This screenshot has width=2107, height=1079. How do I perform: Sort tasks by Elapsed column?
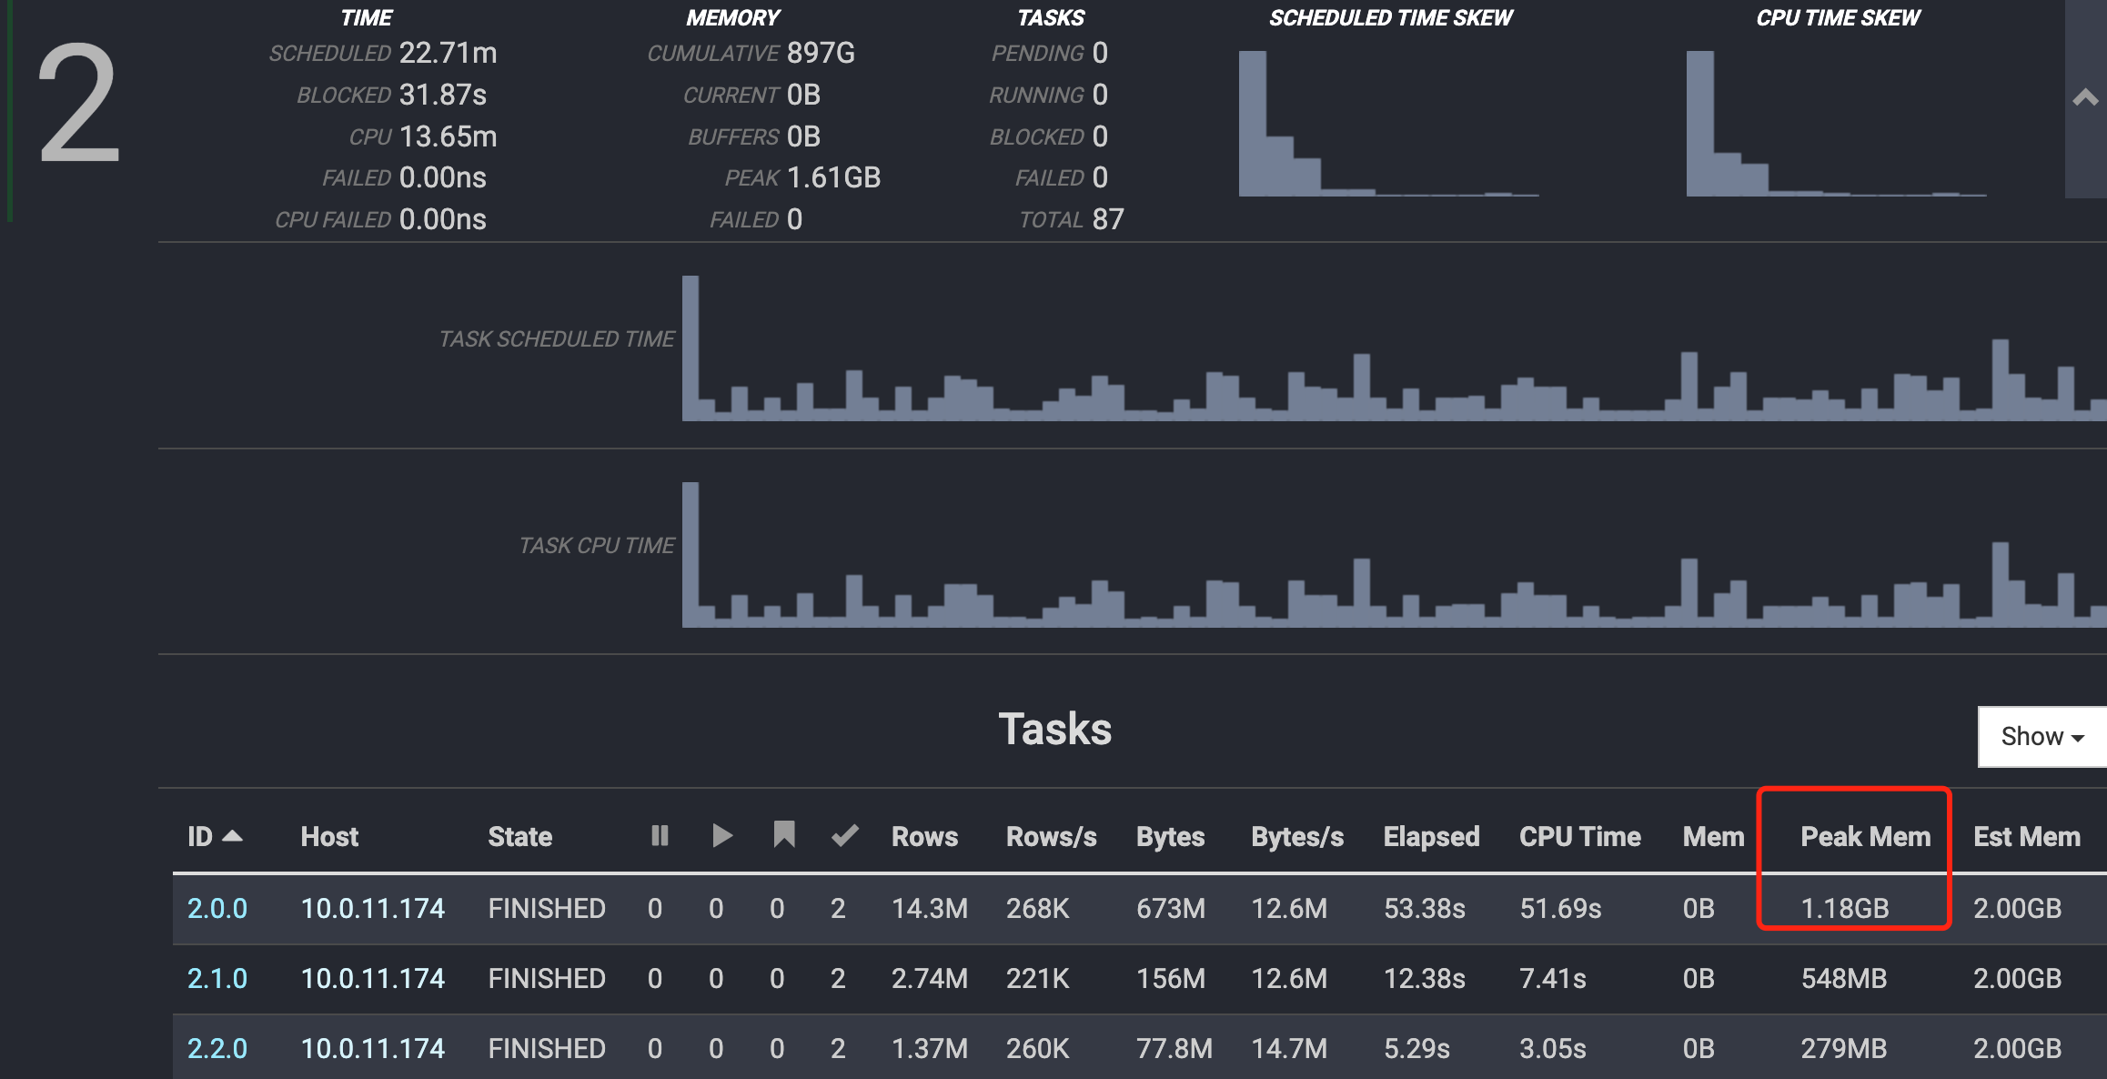(1431, 836)
